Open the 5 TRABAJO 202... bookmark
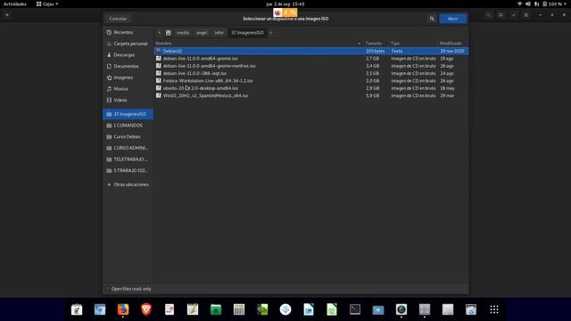Viewport: 571px width, 321px height. click(128, 170)
